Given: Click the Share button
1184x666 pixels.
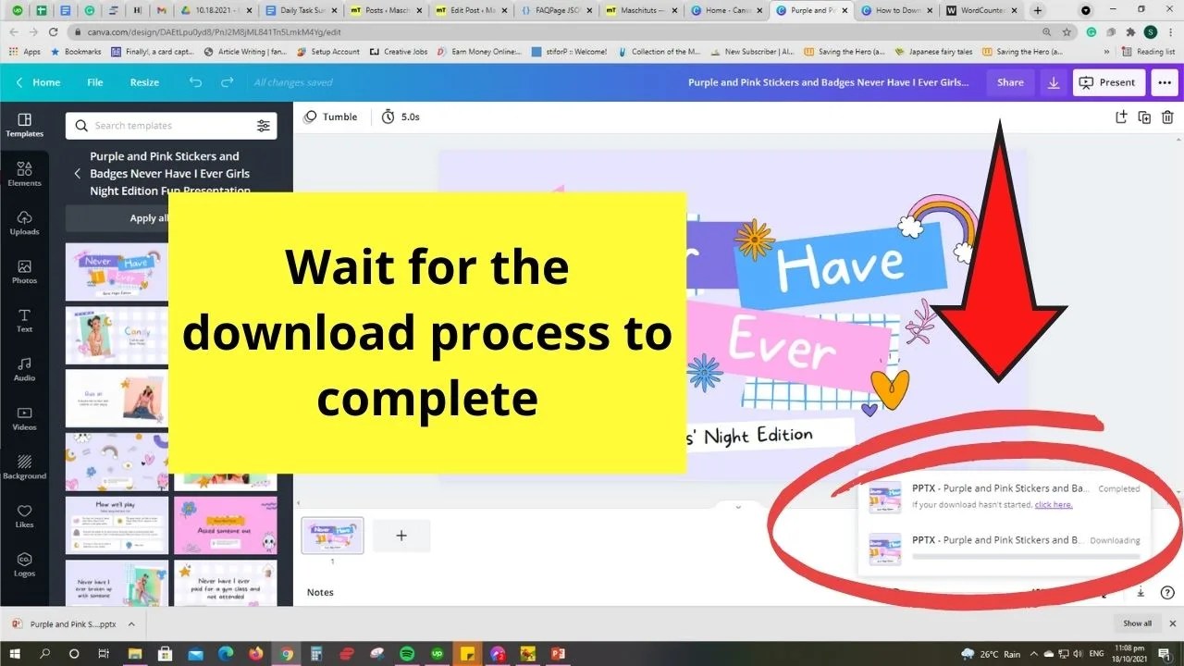Looking at the screenshot, I should point(1010,82).
